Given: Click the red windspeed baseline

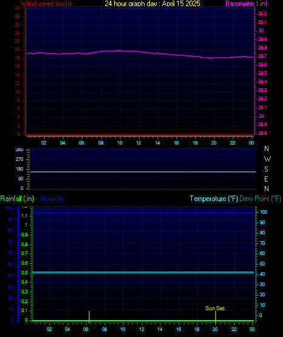Looking at the screenshot, I should (x=140, y=134).
